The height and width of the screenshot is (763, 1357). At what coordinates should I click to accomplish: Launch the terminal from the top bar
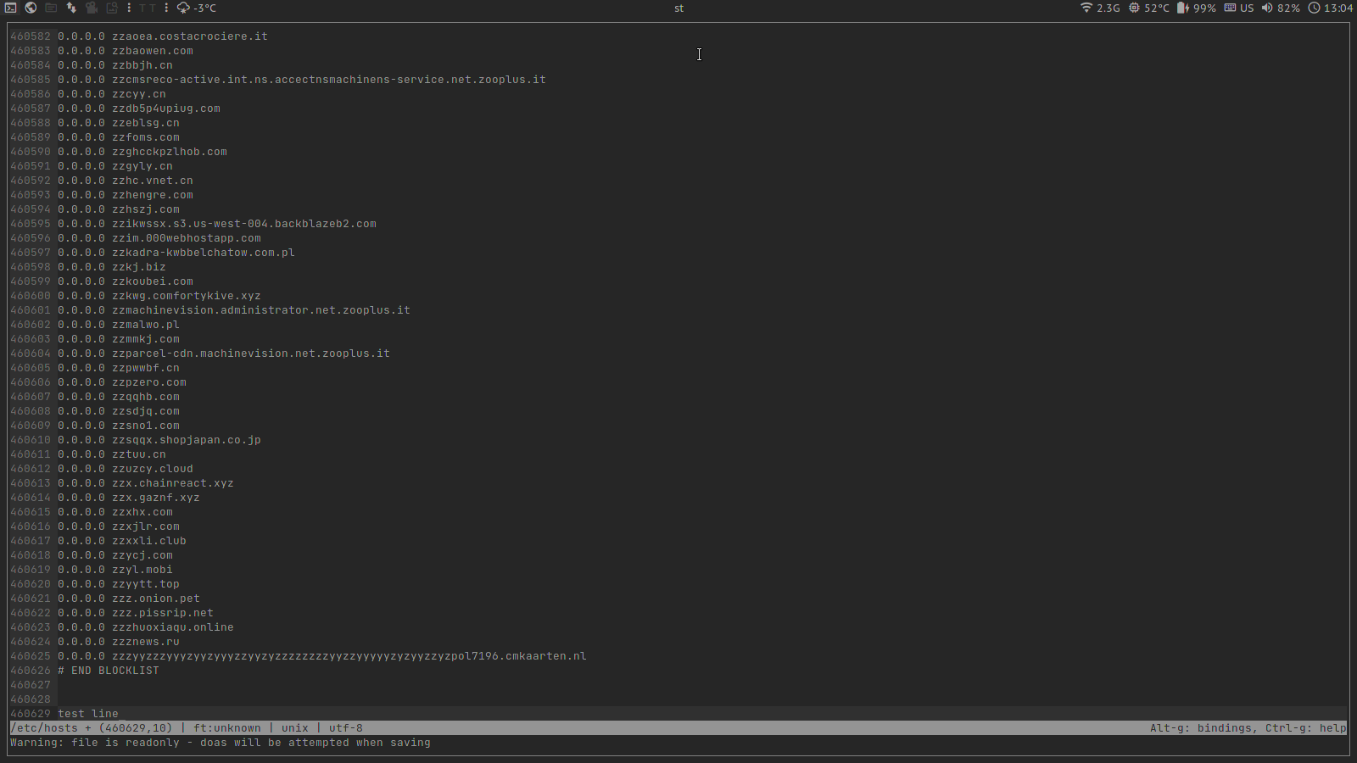tap(10, 8)
